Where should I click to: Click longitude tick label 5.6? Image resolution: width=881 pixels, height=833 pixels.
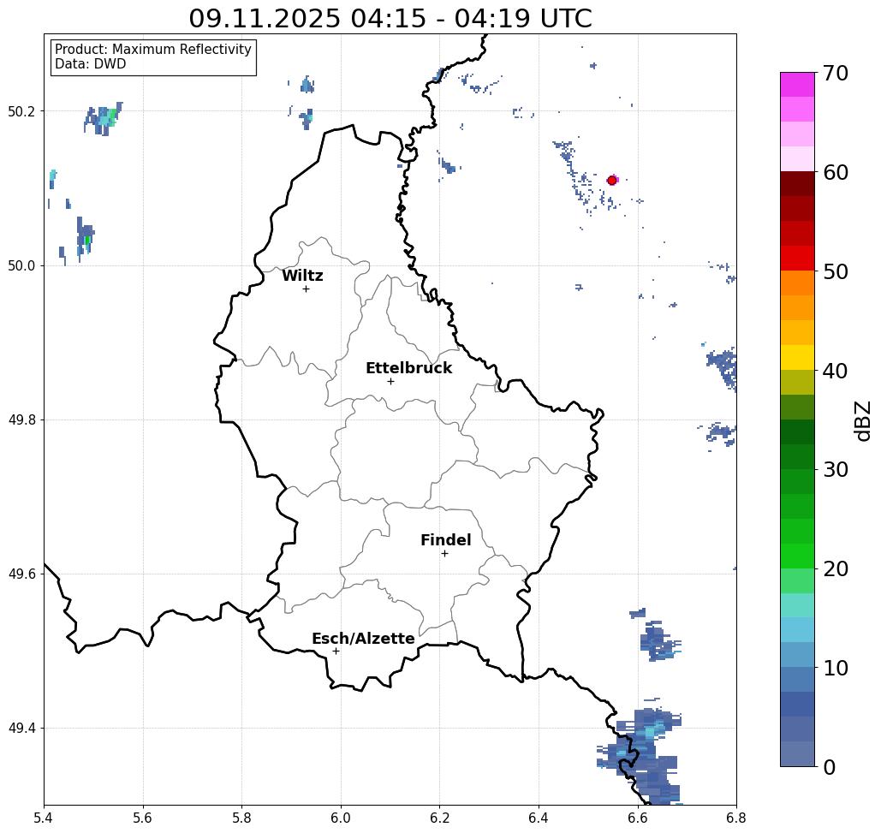point(143,818)
